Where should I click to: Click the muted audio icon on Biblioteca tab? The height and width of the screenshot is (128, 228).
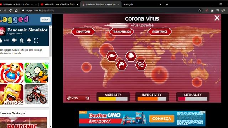pyautogui.click(x=32, y=4)
